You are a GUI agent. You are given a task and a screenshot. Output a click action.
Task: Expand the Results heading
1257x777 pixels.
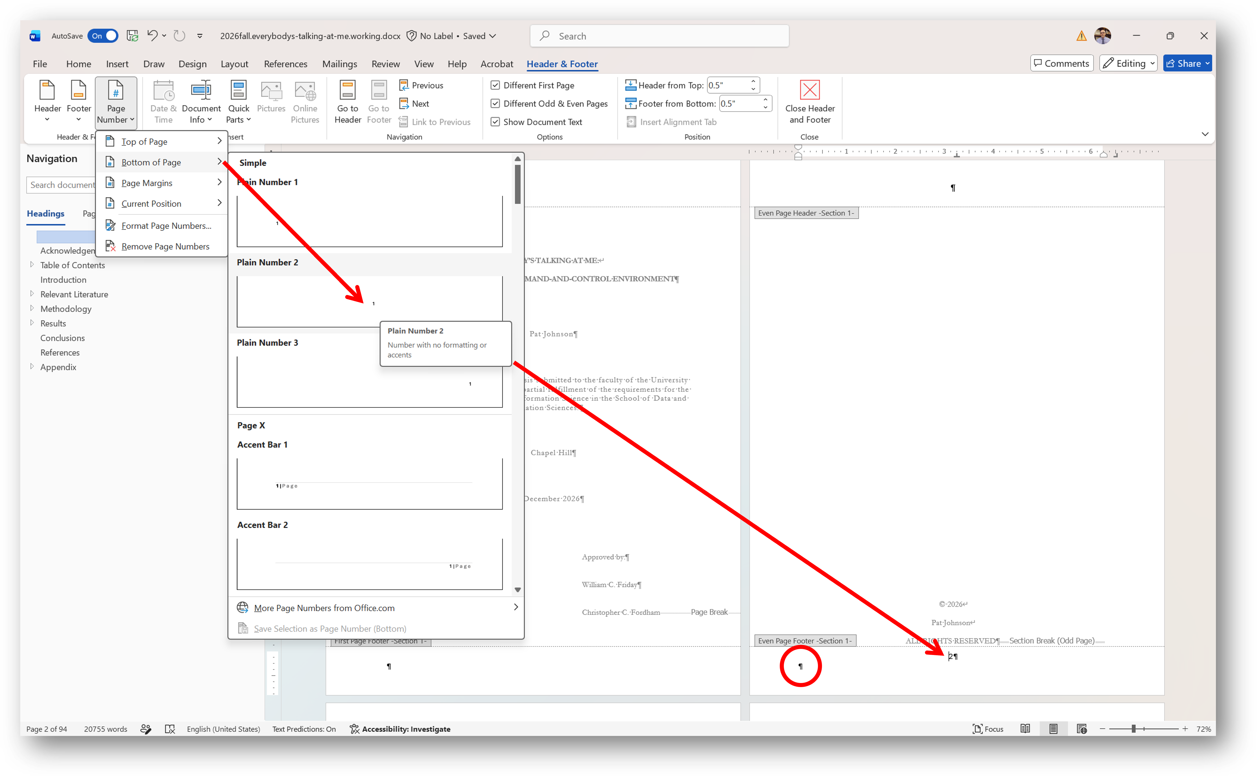tap(32, 323)
